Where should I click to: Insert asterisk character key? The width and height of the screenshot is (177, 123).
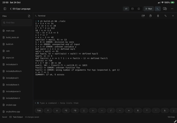(129, 111)
